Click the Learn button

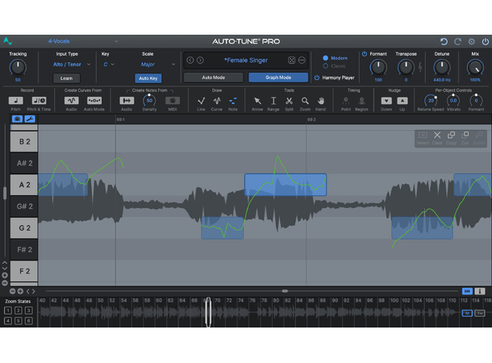(x=66, y=78)
